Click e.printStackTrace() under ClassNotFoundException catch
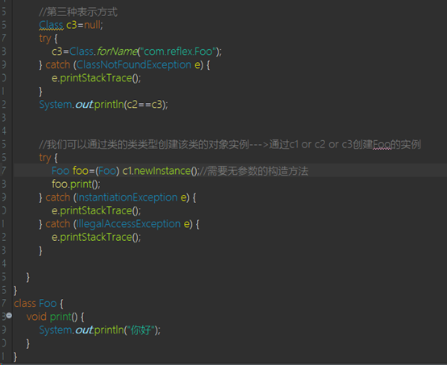The width and height of the screenshot is (447, 365). click(96, 78)
